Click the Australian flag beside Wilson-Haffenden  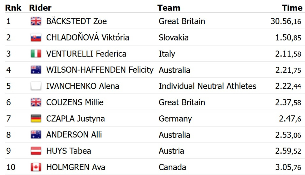pyautogui.click(x=36, y=70)
